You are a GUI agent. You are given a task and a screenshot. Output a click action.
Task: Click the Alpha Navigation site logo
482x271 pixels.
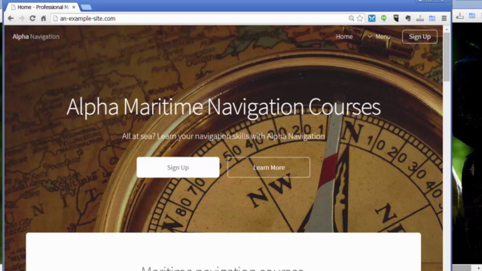pos(36,37)
